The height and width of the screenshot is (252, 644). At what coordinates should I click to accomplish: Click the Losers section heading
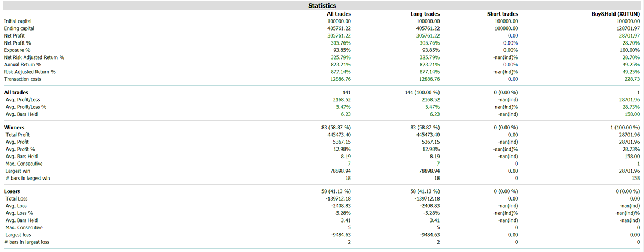12,191
